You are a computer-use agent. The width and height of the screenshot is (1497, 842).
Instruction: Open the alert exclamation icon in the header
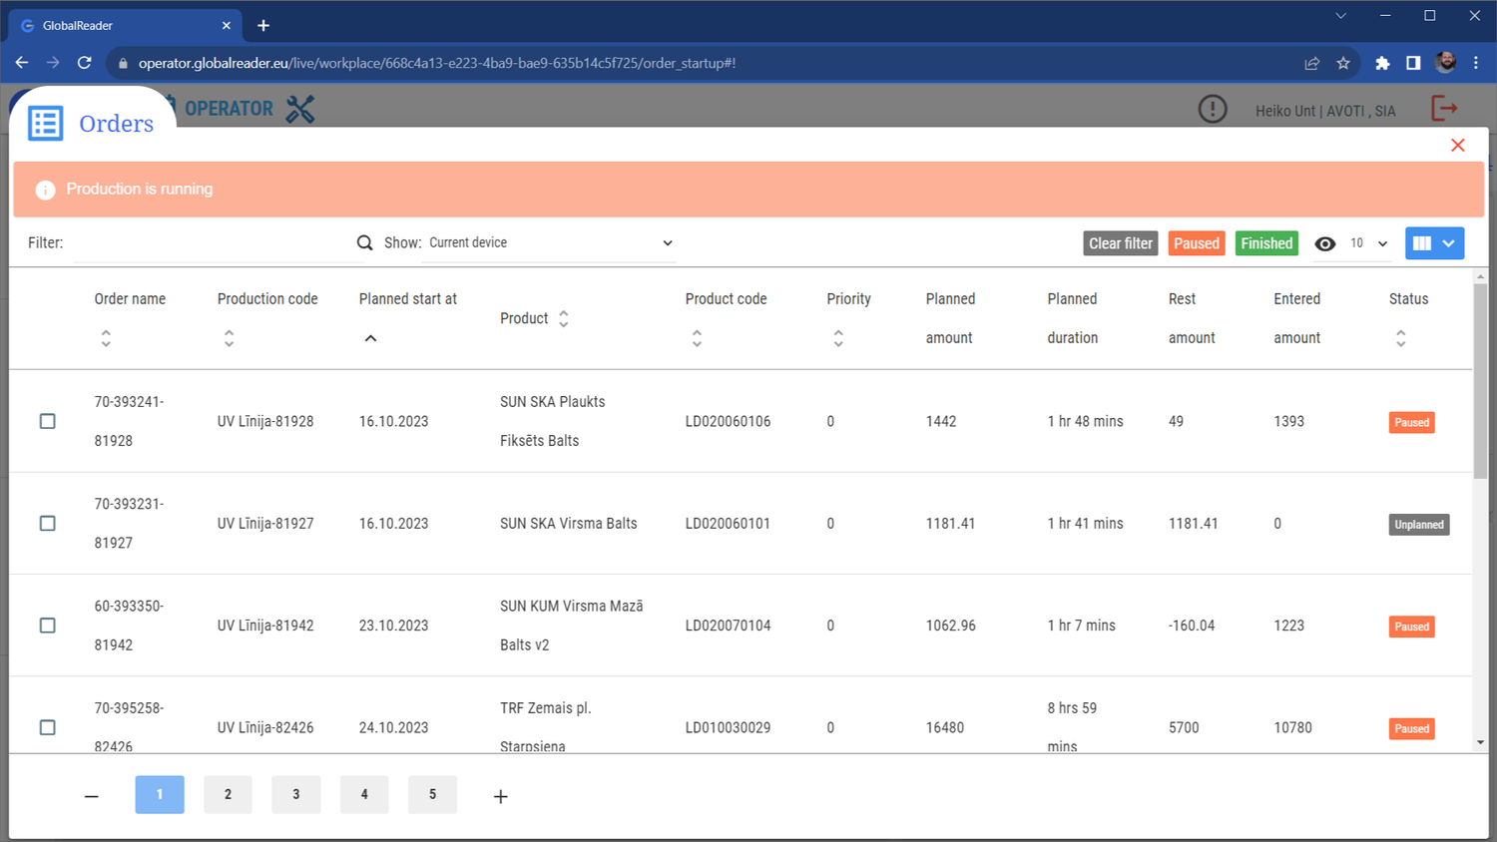(1213, 109)
